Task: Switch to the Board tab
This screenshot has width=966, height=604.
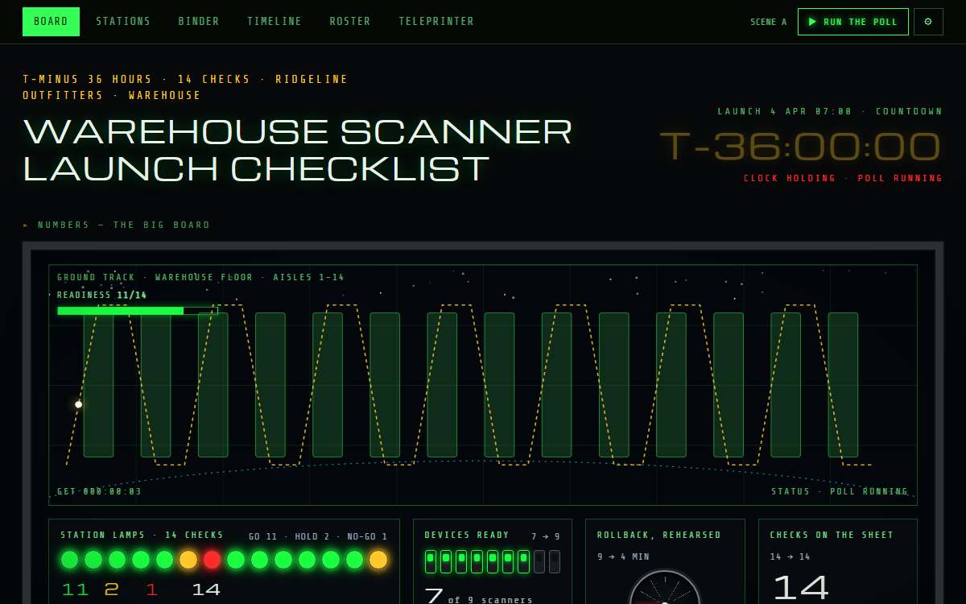Action: tap(51, 22)
